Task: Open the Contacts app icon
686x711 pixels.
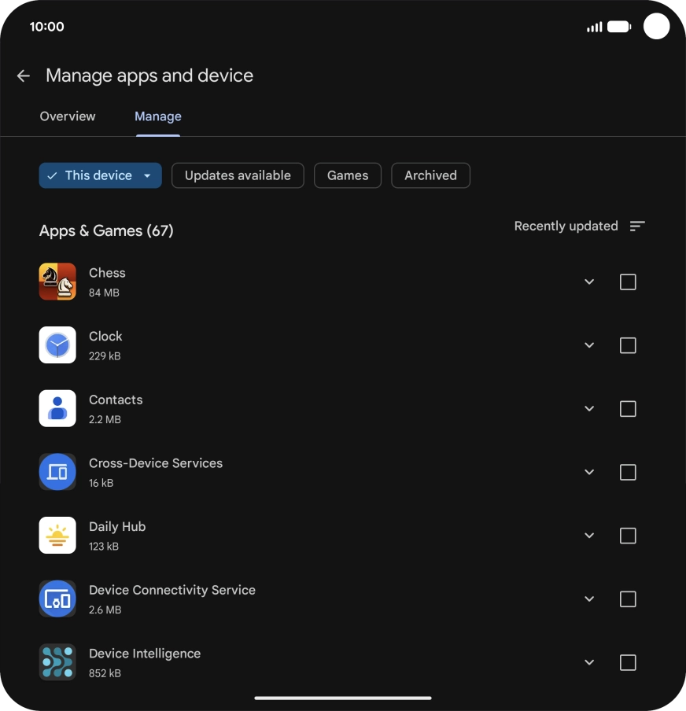Action: pos(57,408)
